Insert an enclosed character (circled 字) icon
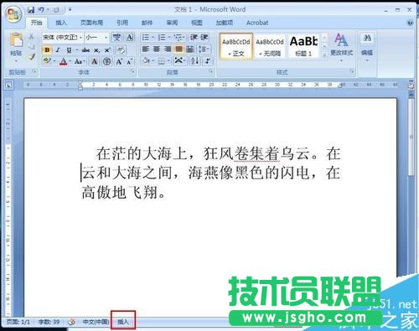This screenshot has width=419, height=331. (x=107, y=61)
